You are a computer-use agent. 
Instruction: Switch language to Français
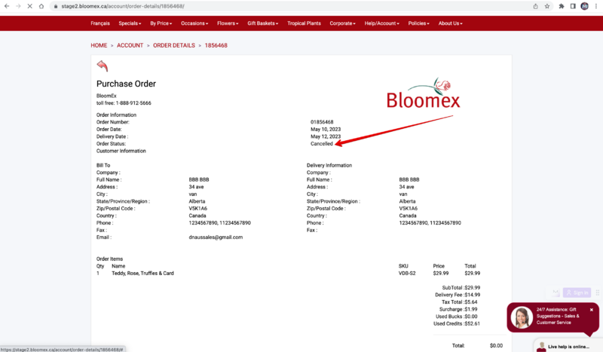[x=100, y=23]
